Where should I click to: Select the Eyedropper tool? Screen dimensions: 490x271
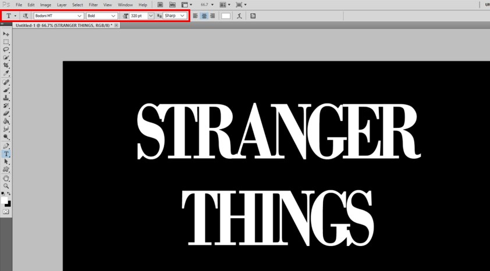(6, 73)
